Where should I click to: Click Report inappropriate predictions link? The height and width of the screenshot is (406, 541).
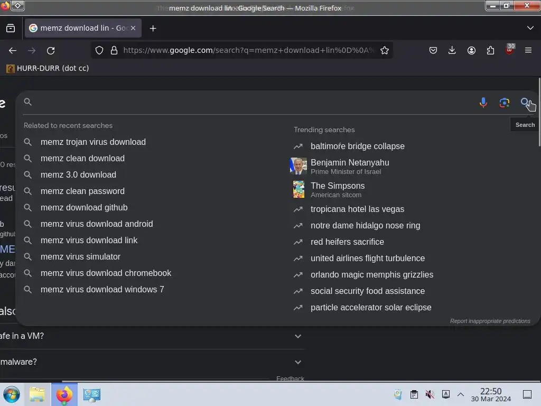[x=490, y=321]
